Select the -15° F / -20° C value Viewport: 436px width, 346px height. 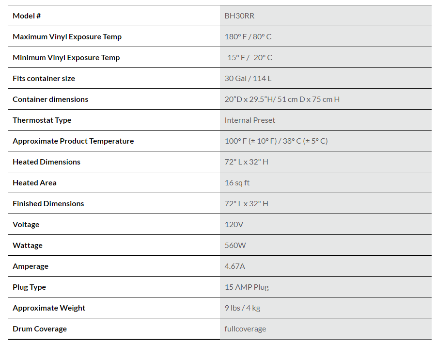[x=249, y=58]
